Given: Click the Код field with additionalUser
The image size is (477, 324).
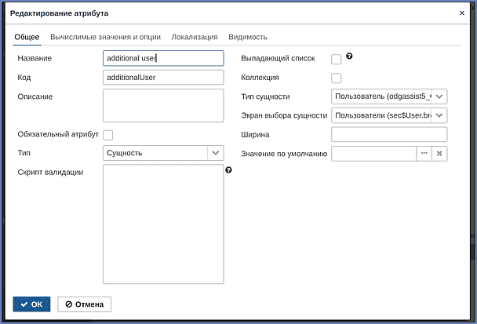Looking at the screenshot, I should (163, 77).
